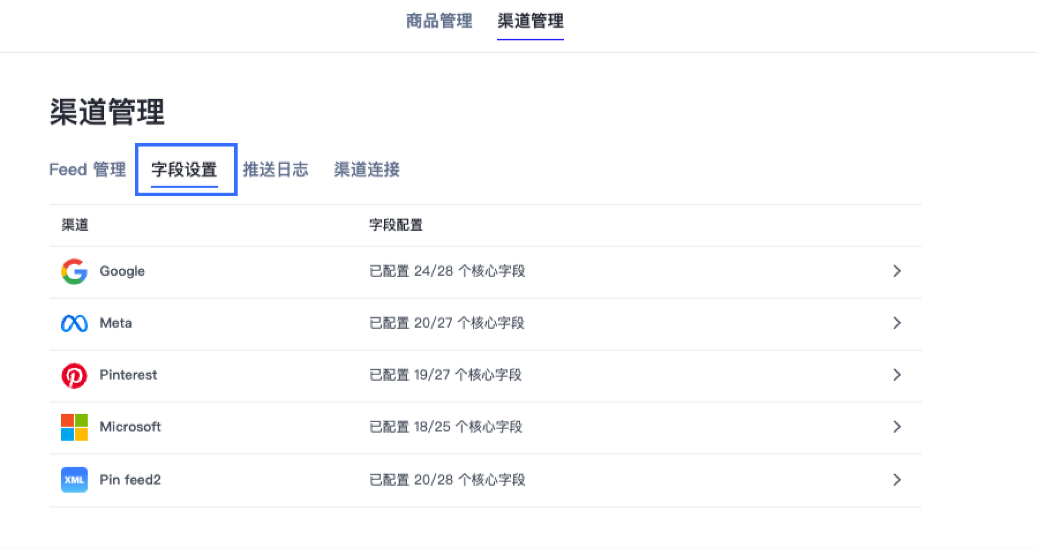Open Google's 已配置 24/28 field configuration
The height and width of the screenshot is (548, 1037).
click(447, 271)
